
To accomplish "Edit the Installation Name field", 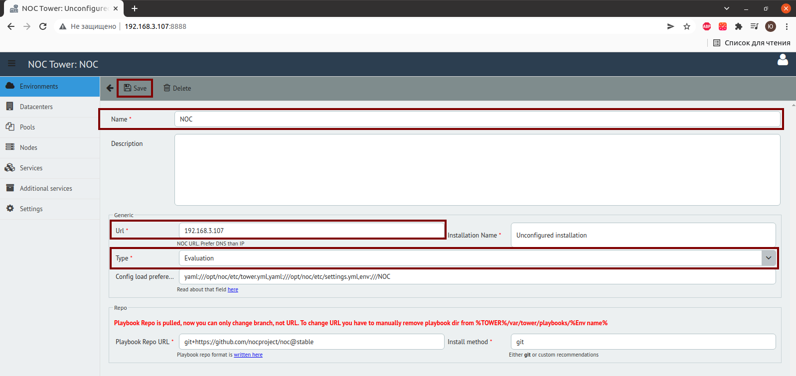I will click(x=643, y=235).
